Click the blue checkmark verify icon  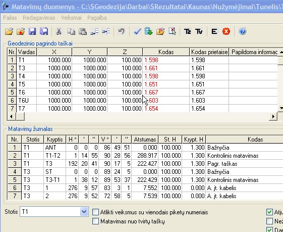coord(137,32)
